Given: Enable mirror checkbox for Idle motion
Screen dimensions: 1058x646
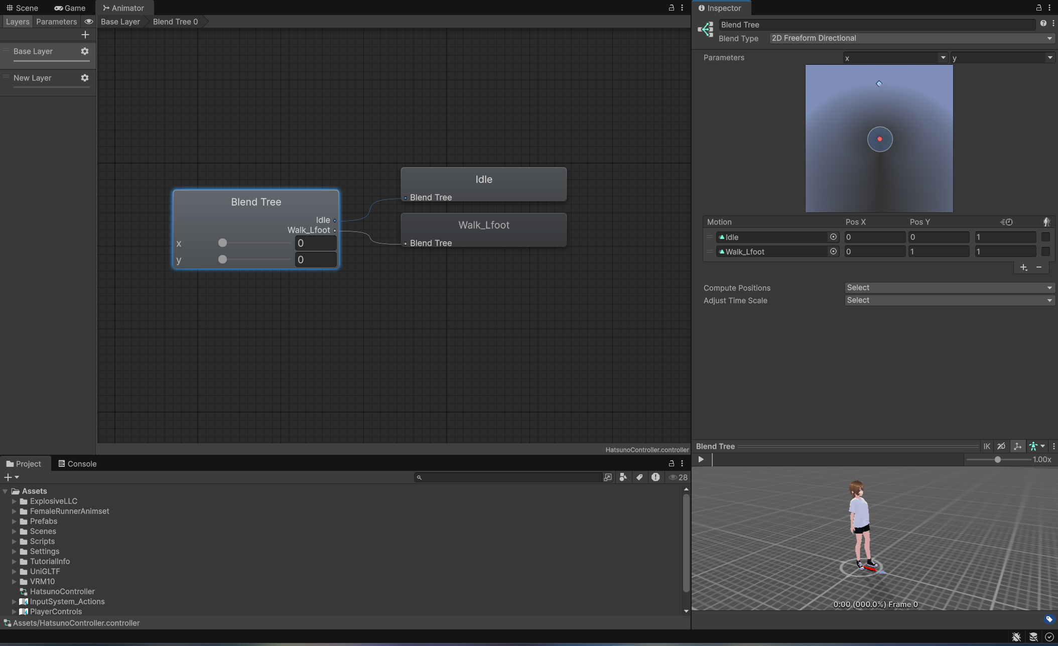Looking at the screenshot, I should [x=1045, y=237].
